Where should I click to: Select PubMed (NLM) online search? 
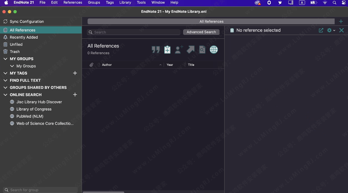(30, 116)
